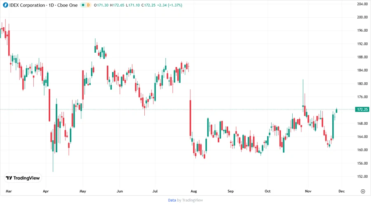
Task: Click the 152.00 price axis label
Action: (362, 177)
